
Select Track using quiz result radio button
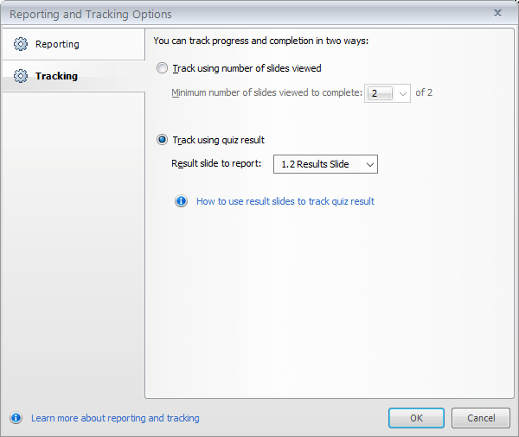click(x=162, y=140)
